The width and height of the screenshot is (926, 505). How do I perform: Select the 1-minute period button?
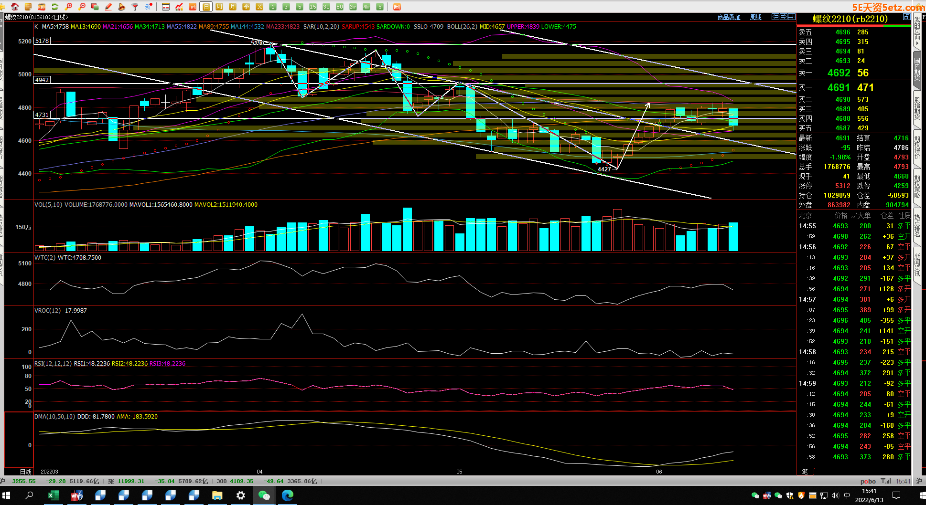[x=273, y=7]
